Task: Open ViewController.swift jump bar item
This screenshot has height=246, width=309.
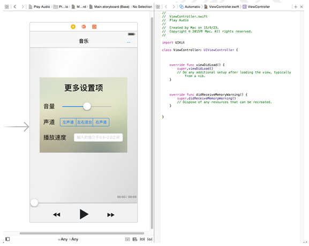Action: (222, 7)
